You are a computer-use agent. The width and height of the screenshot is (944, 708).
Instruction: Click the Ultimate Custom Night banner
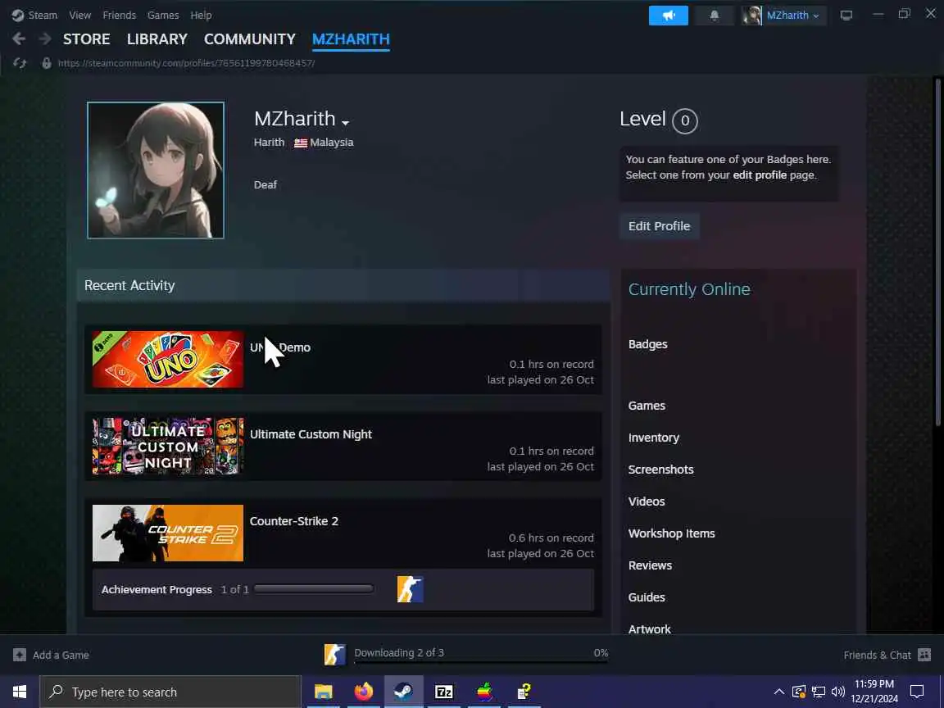click(x=168, y=446)
